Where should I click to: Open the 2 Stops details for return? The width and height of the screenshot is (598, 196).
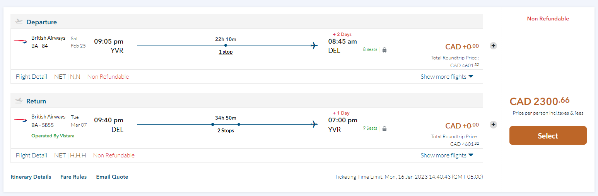[226, 130]
